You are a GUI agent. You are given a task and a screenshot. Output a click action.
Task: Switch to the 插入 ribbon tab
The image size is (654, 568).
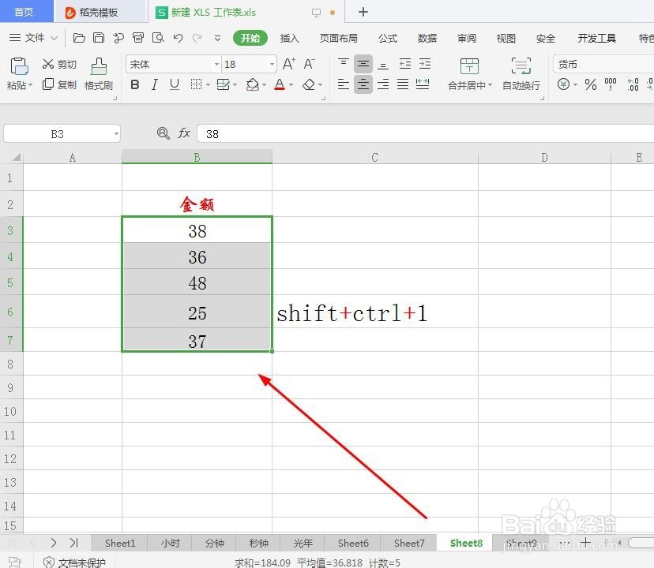[x=289, y=37]
